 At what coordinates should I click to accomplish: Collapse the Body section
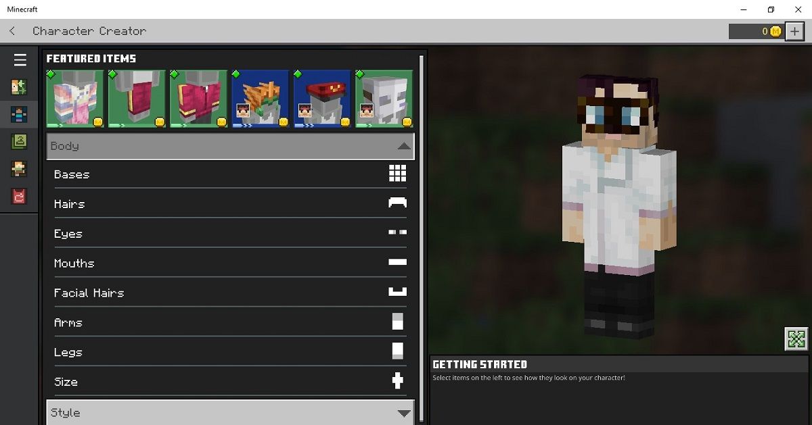230,146
